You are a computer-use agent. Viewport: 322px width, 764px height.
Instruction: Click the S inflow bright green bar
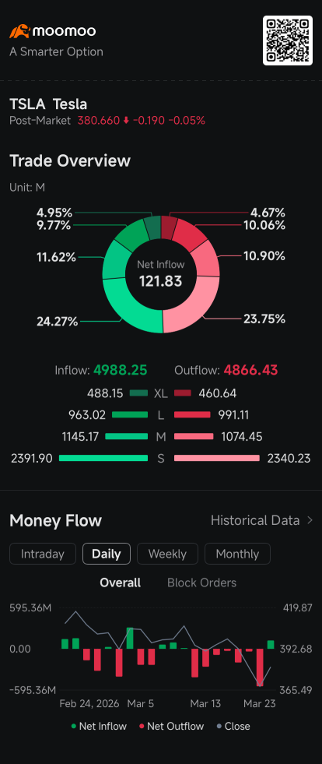(103, 458)
